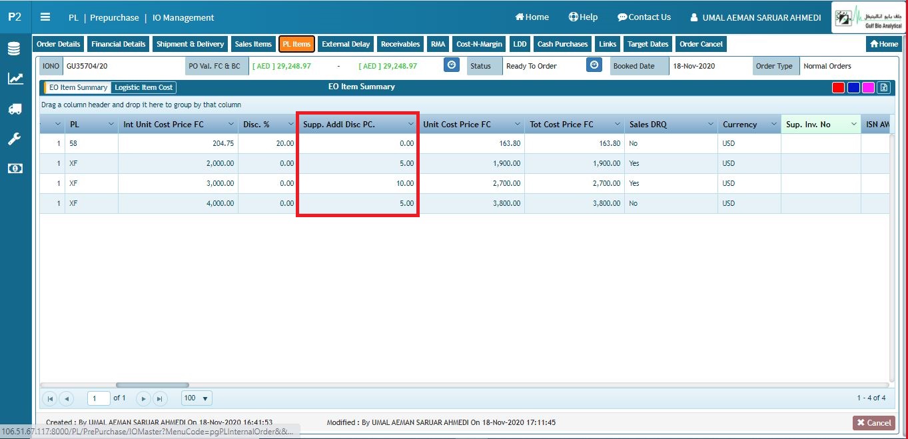Viewport: 908px width, 439px height.
Task: Open Tot Cost Price FC column menu
Action: [617, 125]
